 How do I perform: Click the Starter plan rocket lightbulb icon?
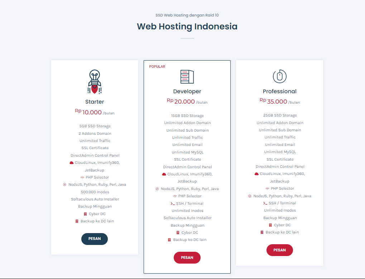coord(95,82)
